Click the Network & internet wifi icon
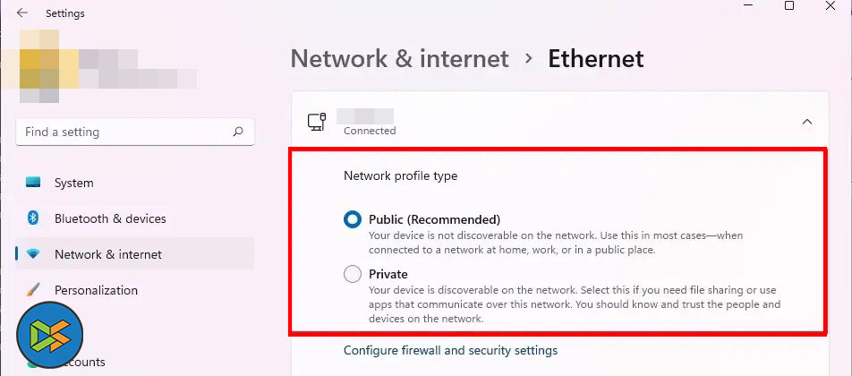This screenshot has width=852, height=376. [x=33, y=254]
